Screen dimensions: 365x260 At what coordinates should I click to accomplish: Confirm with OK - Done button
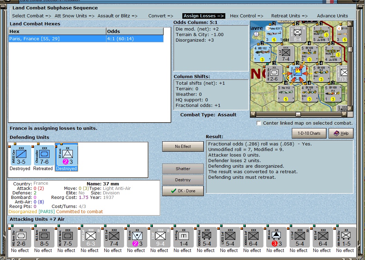tap(183, 191)
